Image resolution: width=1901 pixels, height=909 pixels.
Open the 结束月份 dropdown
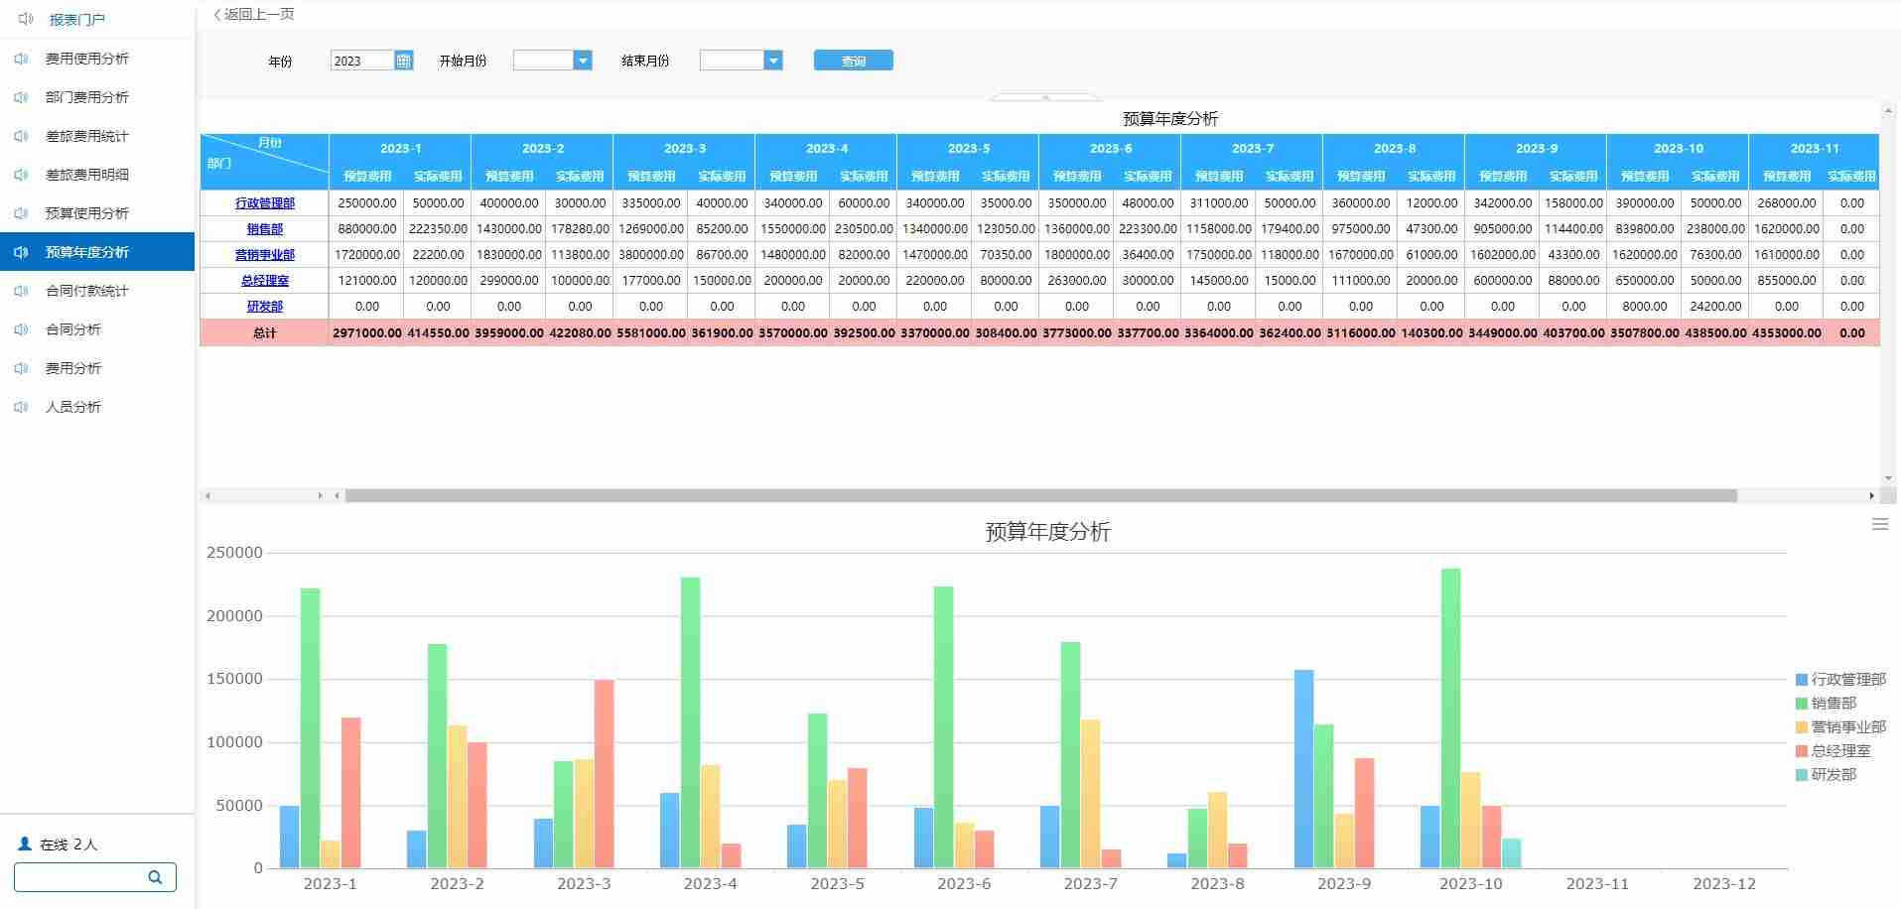772,61
